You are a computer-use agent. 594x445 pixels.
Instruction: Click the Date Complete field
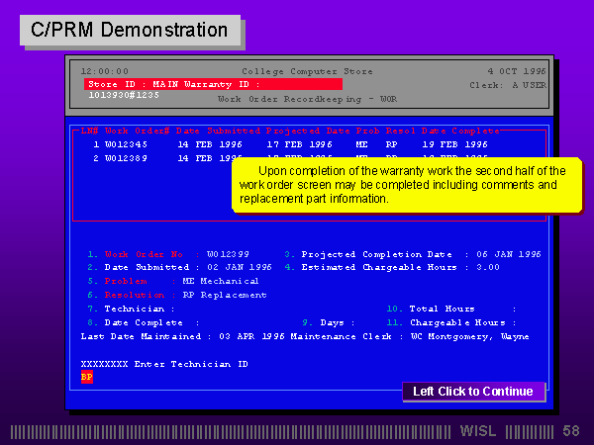238,322
